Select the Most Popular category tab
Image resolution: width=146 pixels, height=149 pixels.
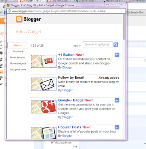[x=18, y=57]
